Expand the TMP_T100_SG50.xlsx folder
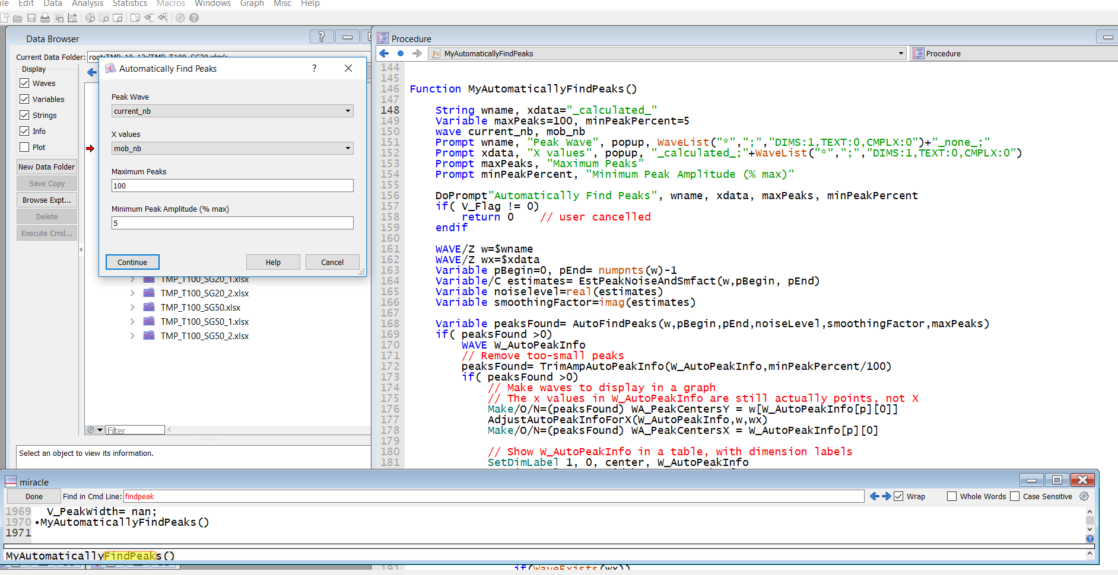Viewport: 1118px width, 575px height. pos(132,307)
